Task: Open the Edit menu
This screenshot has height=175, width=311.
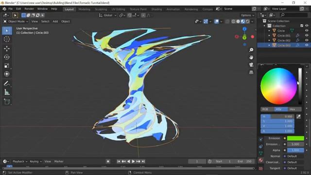Action: [x=18, y=9]
